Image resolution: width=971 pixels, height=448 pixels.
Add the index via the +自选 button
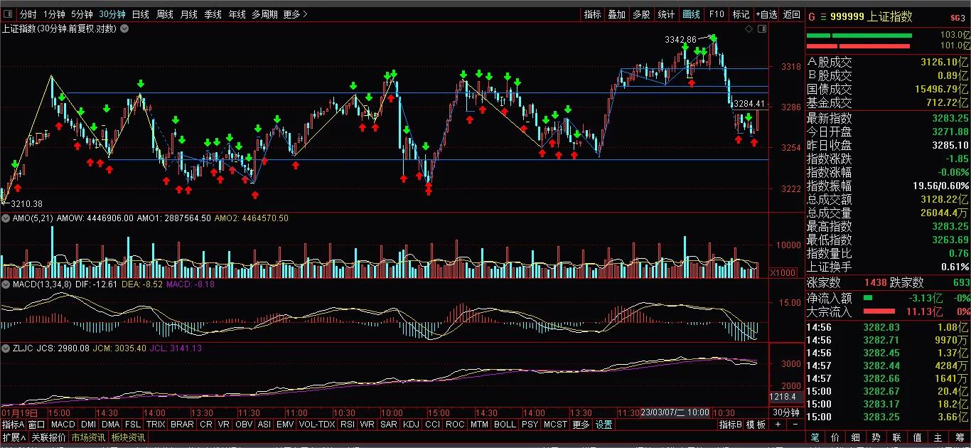pyautogui.click(x=766, y=14)
